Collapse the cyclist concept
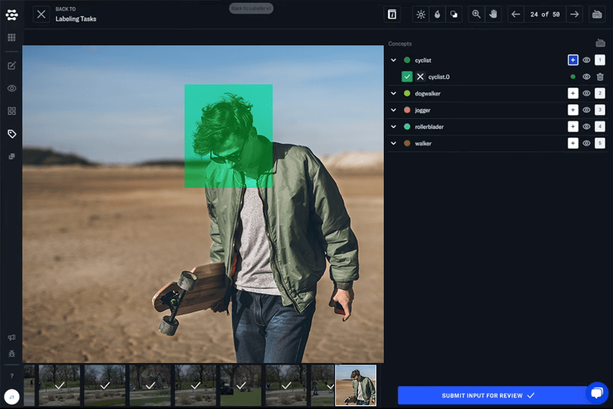613x409 pixels. pyautogui.click(x=393, y=60)
